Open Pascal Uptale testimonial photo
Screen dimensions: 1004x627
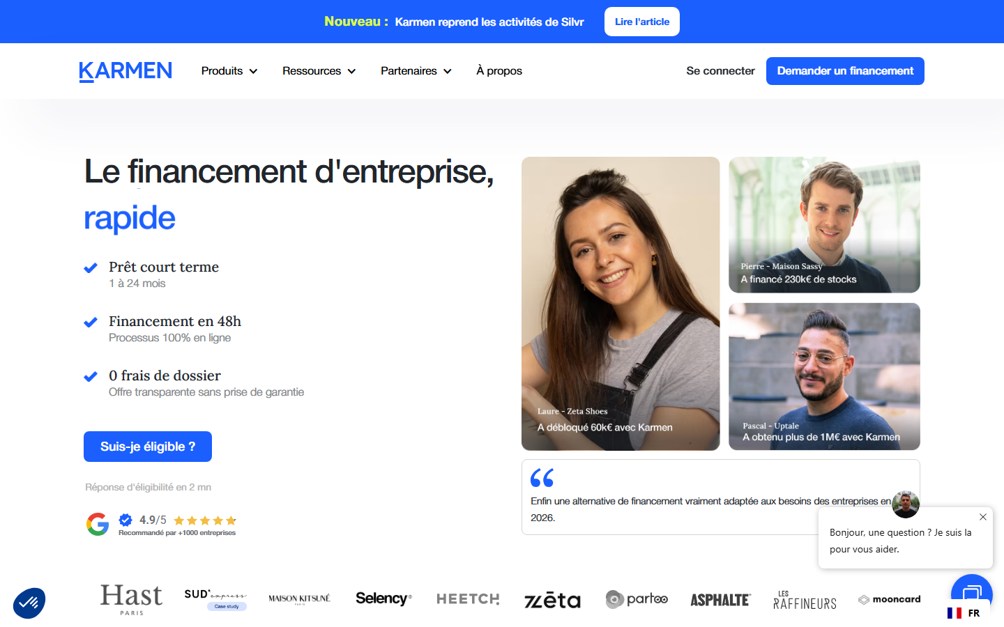824,376
